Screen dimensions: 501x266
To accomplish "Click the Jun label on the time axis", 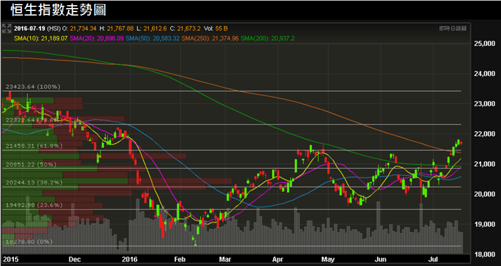I will click(x=381, y=258).
